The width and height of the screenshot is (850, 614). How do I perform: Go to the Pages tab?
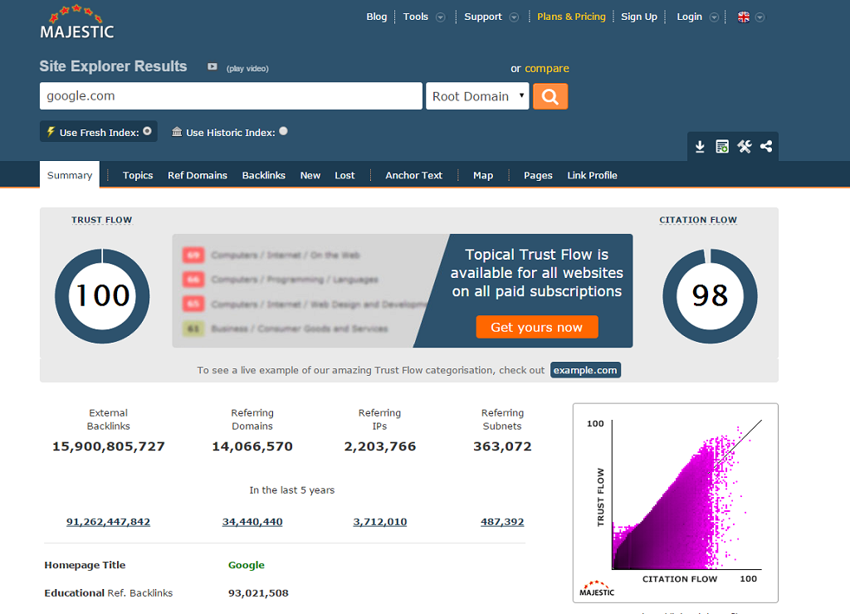point(538,175)
